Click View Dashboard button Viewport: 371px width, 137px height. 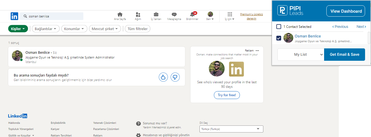click(346, 11)
